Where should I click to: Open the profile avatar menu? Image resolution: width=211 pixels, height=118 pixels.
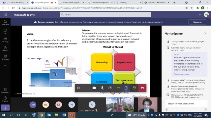coord(206,14)
